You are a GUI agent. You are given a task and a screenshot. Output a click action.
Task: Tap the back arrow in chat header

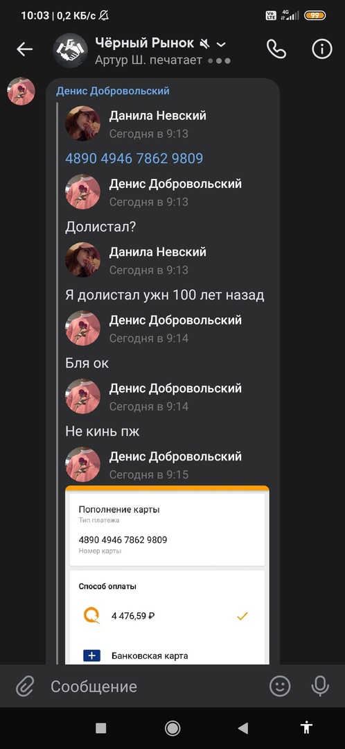(24, 49)
